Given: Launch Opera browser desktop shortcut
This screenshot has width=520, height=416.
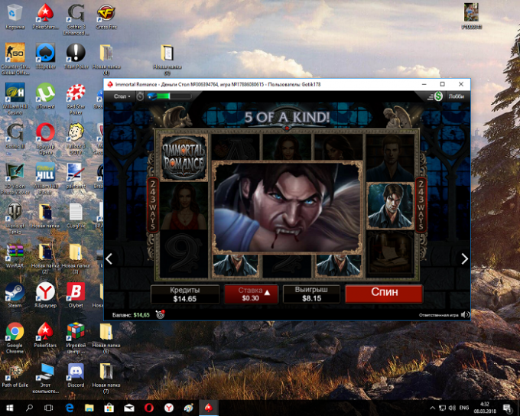Looking at the screenshot, I should point(45,138).
